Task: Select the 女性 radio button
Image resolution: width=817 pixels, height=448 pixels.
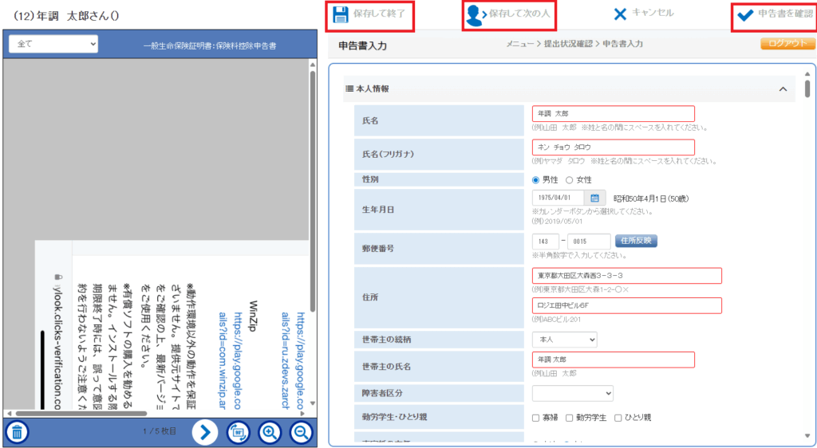Action: point(570,180)
